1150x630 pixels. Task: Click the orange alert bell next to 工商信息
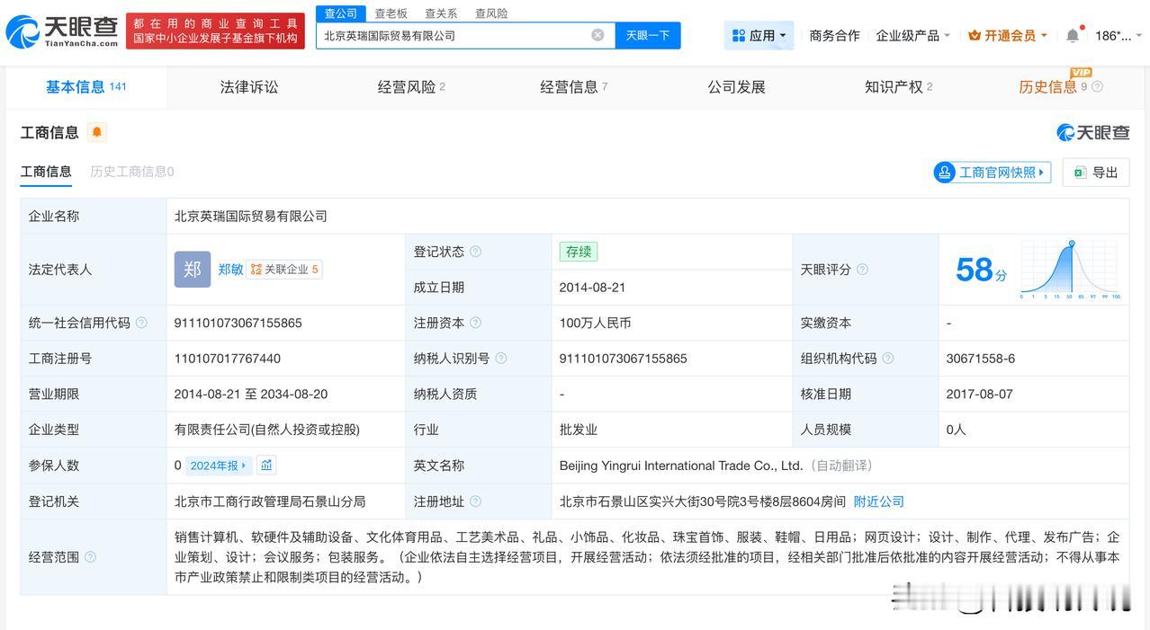pyautogui.click(x=97, y=132)
